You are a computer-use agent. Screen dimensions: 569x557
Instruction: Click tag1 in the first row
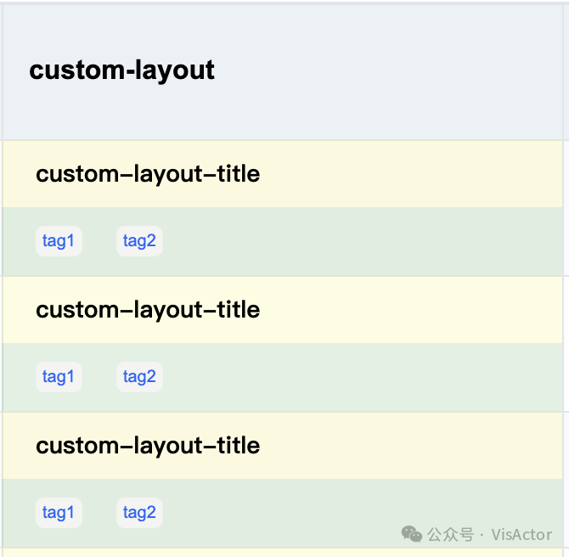coord(59,241)
